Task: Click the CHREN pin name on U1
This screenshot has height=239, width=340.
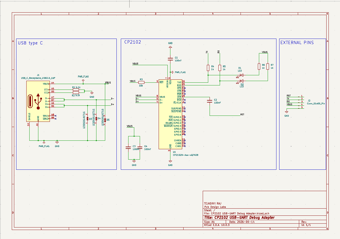Action: pos(178,140)
